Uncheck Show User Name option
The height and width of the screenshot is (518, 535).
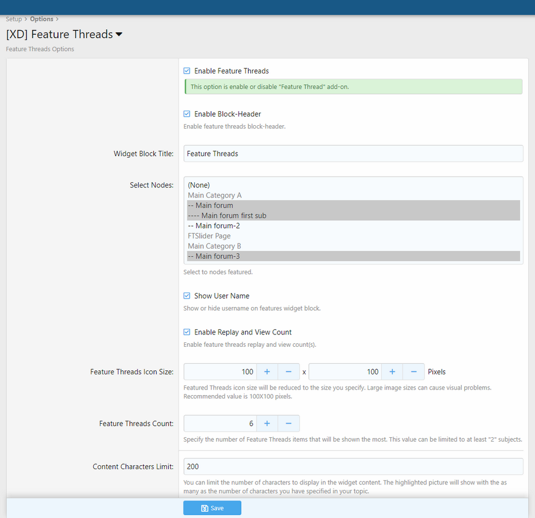187,296
